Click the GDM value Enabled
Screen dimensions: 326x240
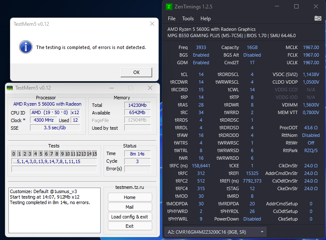pos(201,63)
